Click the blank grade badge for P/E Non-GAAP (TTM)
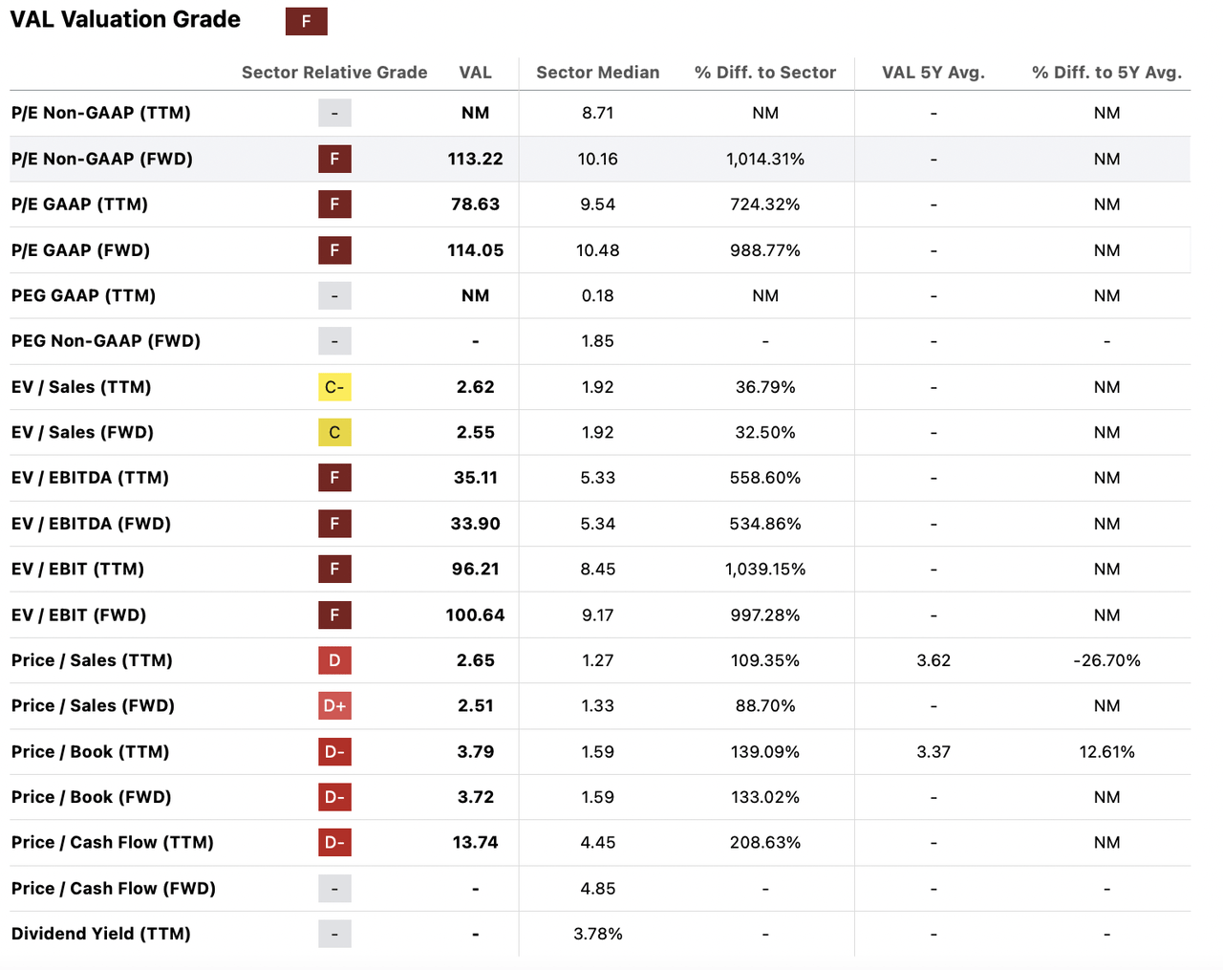The width and height of the screenshot is (1223, 970). pyautogui.click(x=334, y=113)
